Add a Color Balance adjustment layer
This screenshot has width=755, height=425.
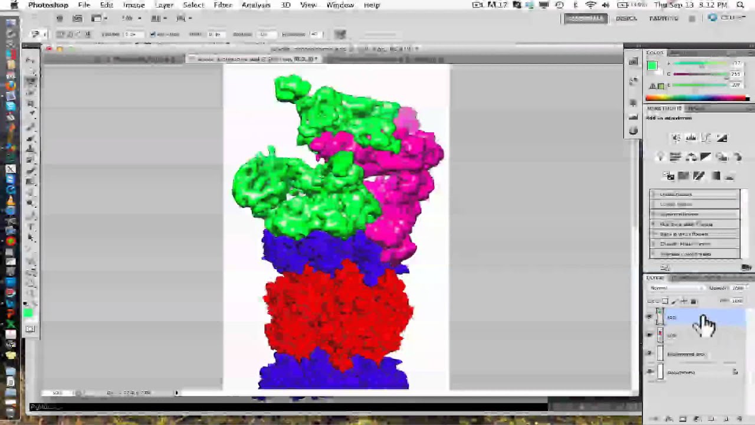[x=691, y=157]
